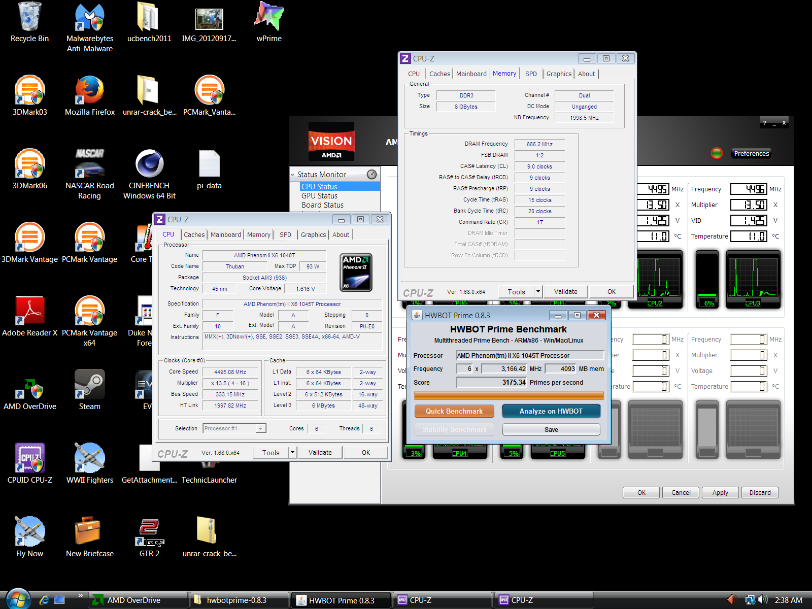Switch to hwbotprime-0.8.3 taskbar item
812x609 pixels.
tap(240, 600)
